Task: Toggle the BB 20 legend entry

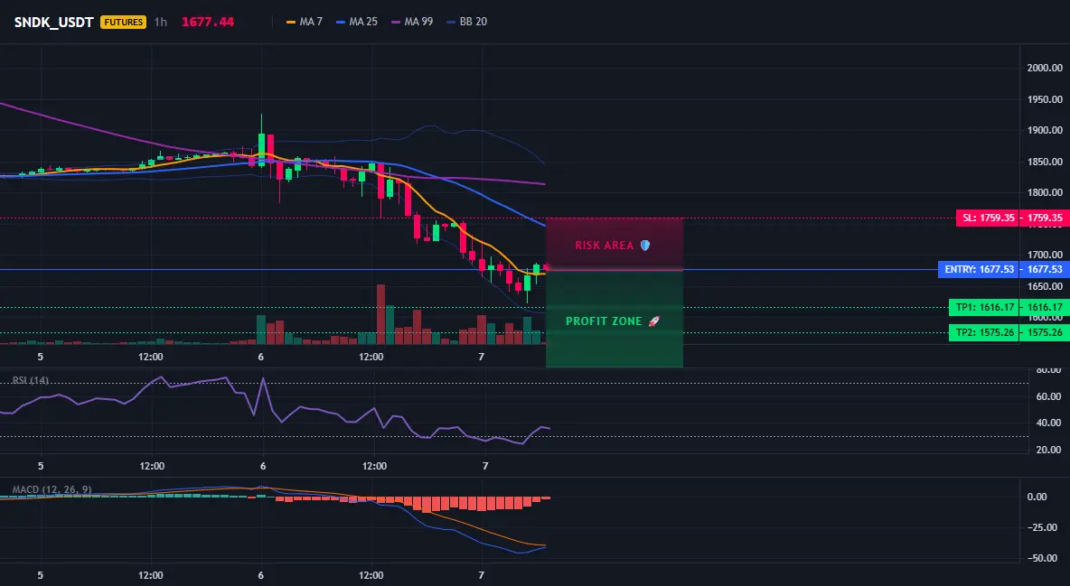Action: (466, 22)
